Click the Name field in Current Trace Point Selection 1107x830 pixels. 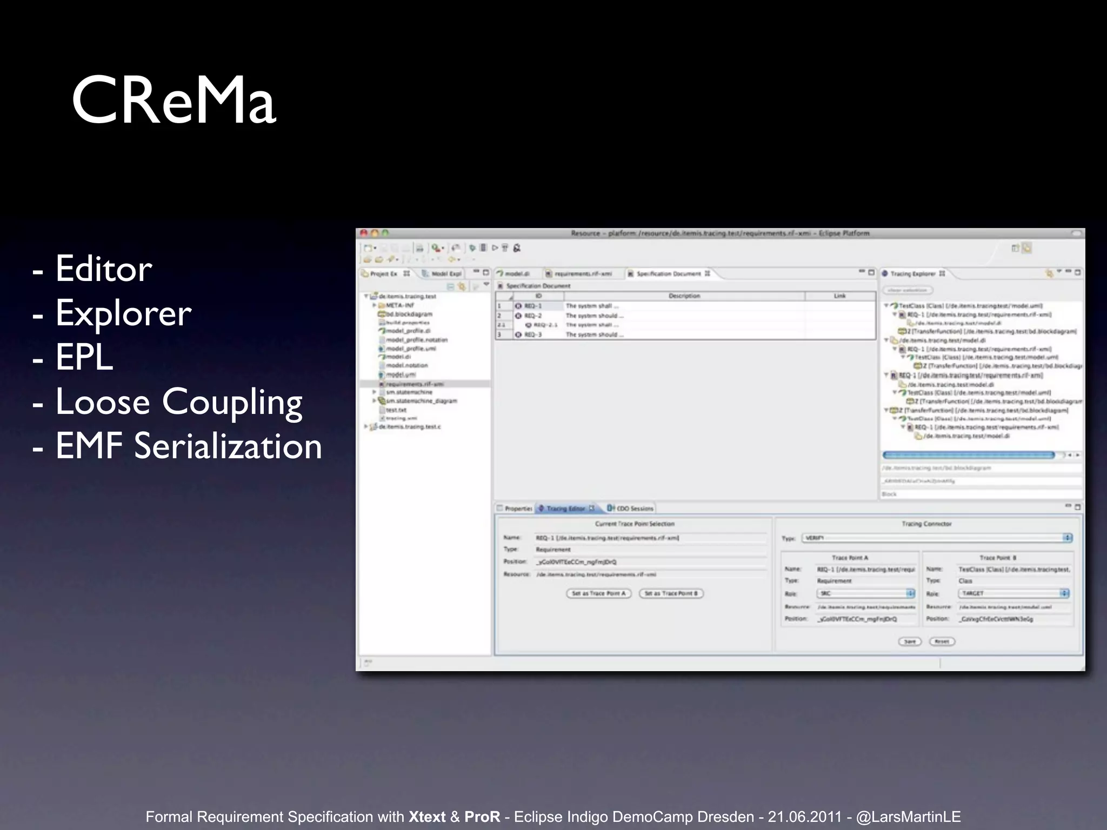651,538
